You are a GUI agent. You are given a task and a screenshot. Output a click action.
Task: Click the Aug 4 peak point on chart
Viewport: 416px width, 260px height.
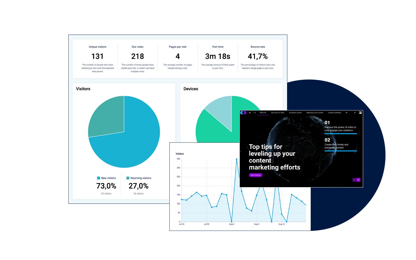[237, 159]
